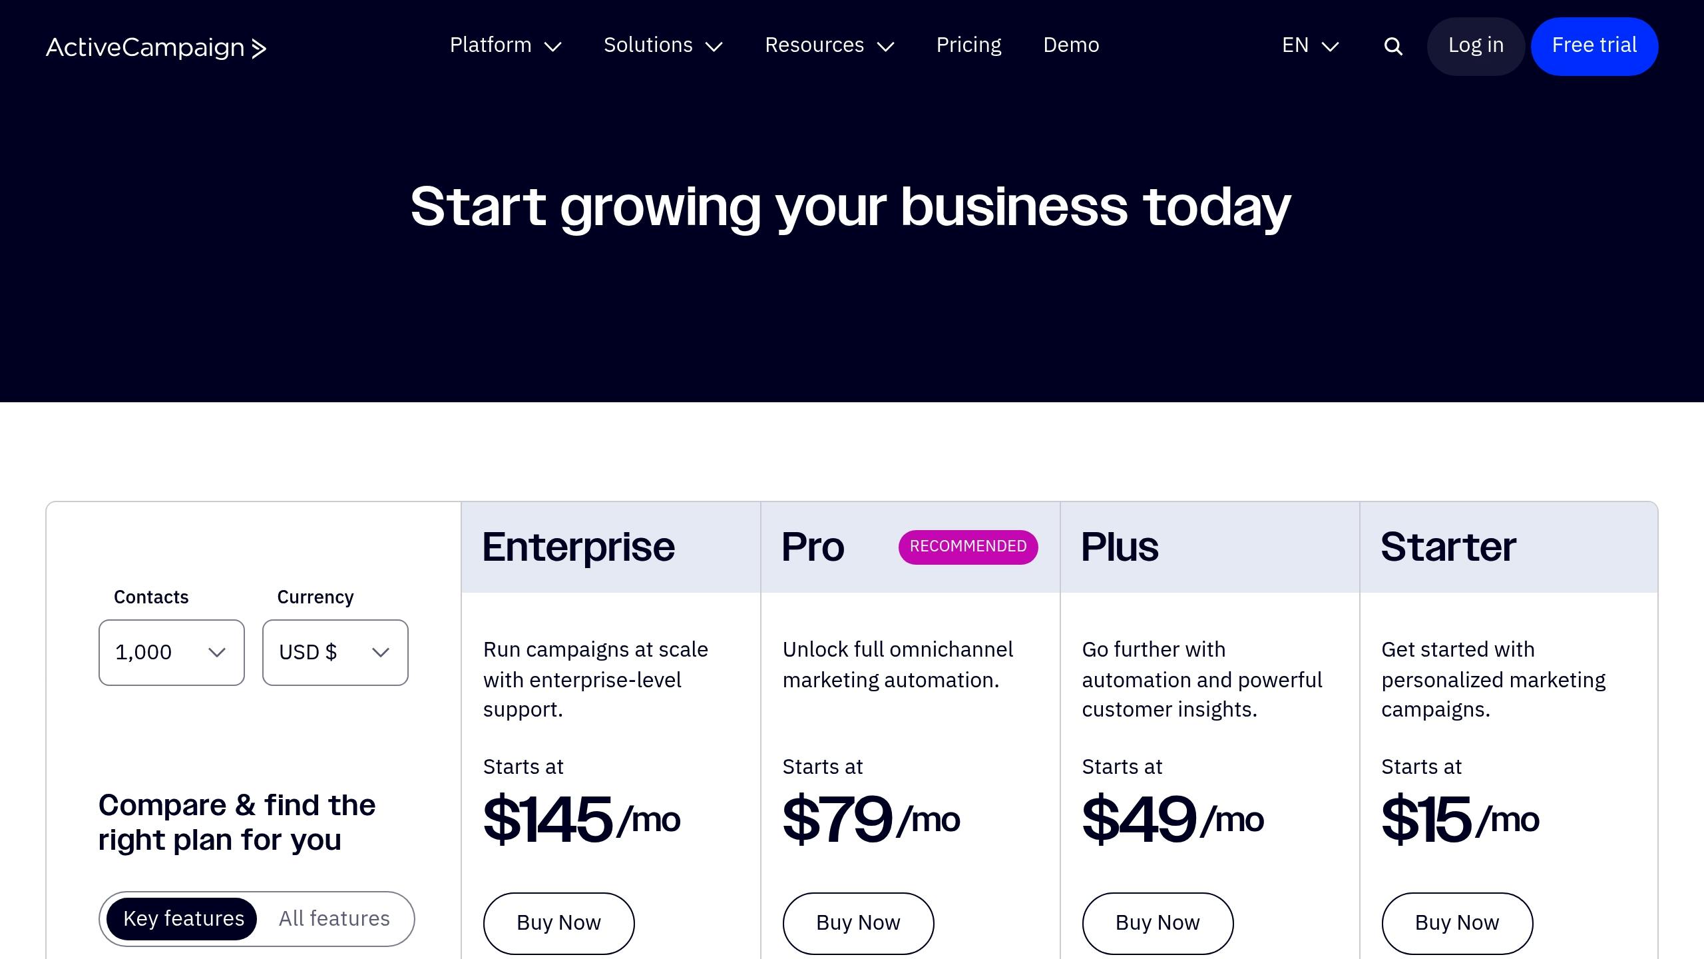This screenshot has height=959, width=1704.
Task: Click the Log in button
Action: (1476, 46)
